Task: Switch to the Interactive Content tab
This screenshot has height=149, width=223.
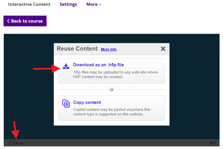Action: [x=29, y=4]
